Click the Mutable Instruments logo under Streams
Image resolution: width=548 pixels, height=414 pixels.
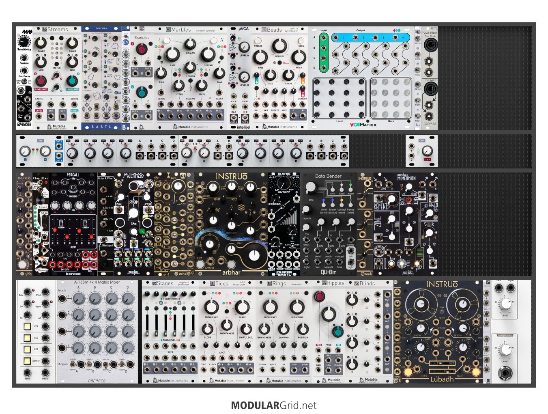(x=56, y=126)
